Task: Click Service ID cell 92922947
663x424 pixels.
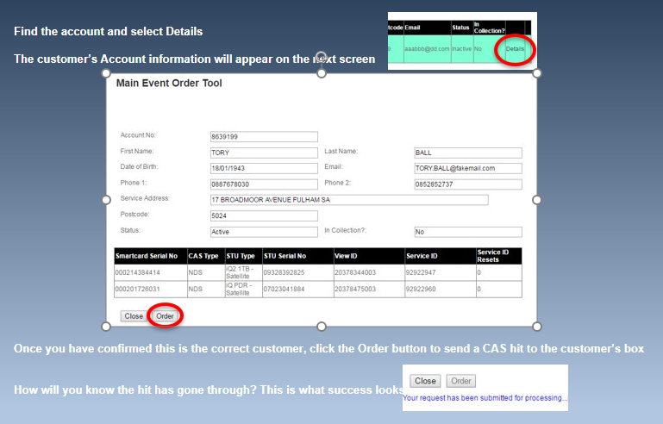Action: [x=441, y=272]
